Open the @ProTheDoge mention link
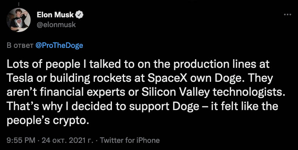Viewport: 298px width, 150px height. coord(59,46)
